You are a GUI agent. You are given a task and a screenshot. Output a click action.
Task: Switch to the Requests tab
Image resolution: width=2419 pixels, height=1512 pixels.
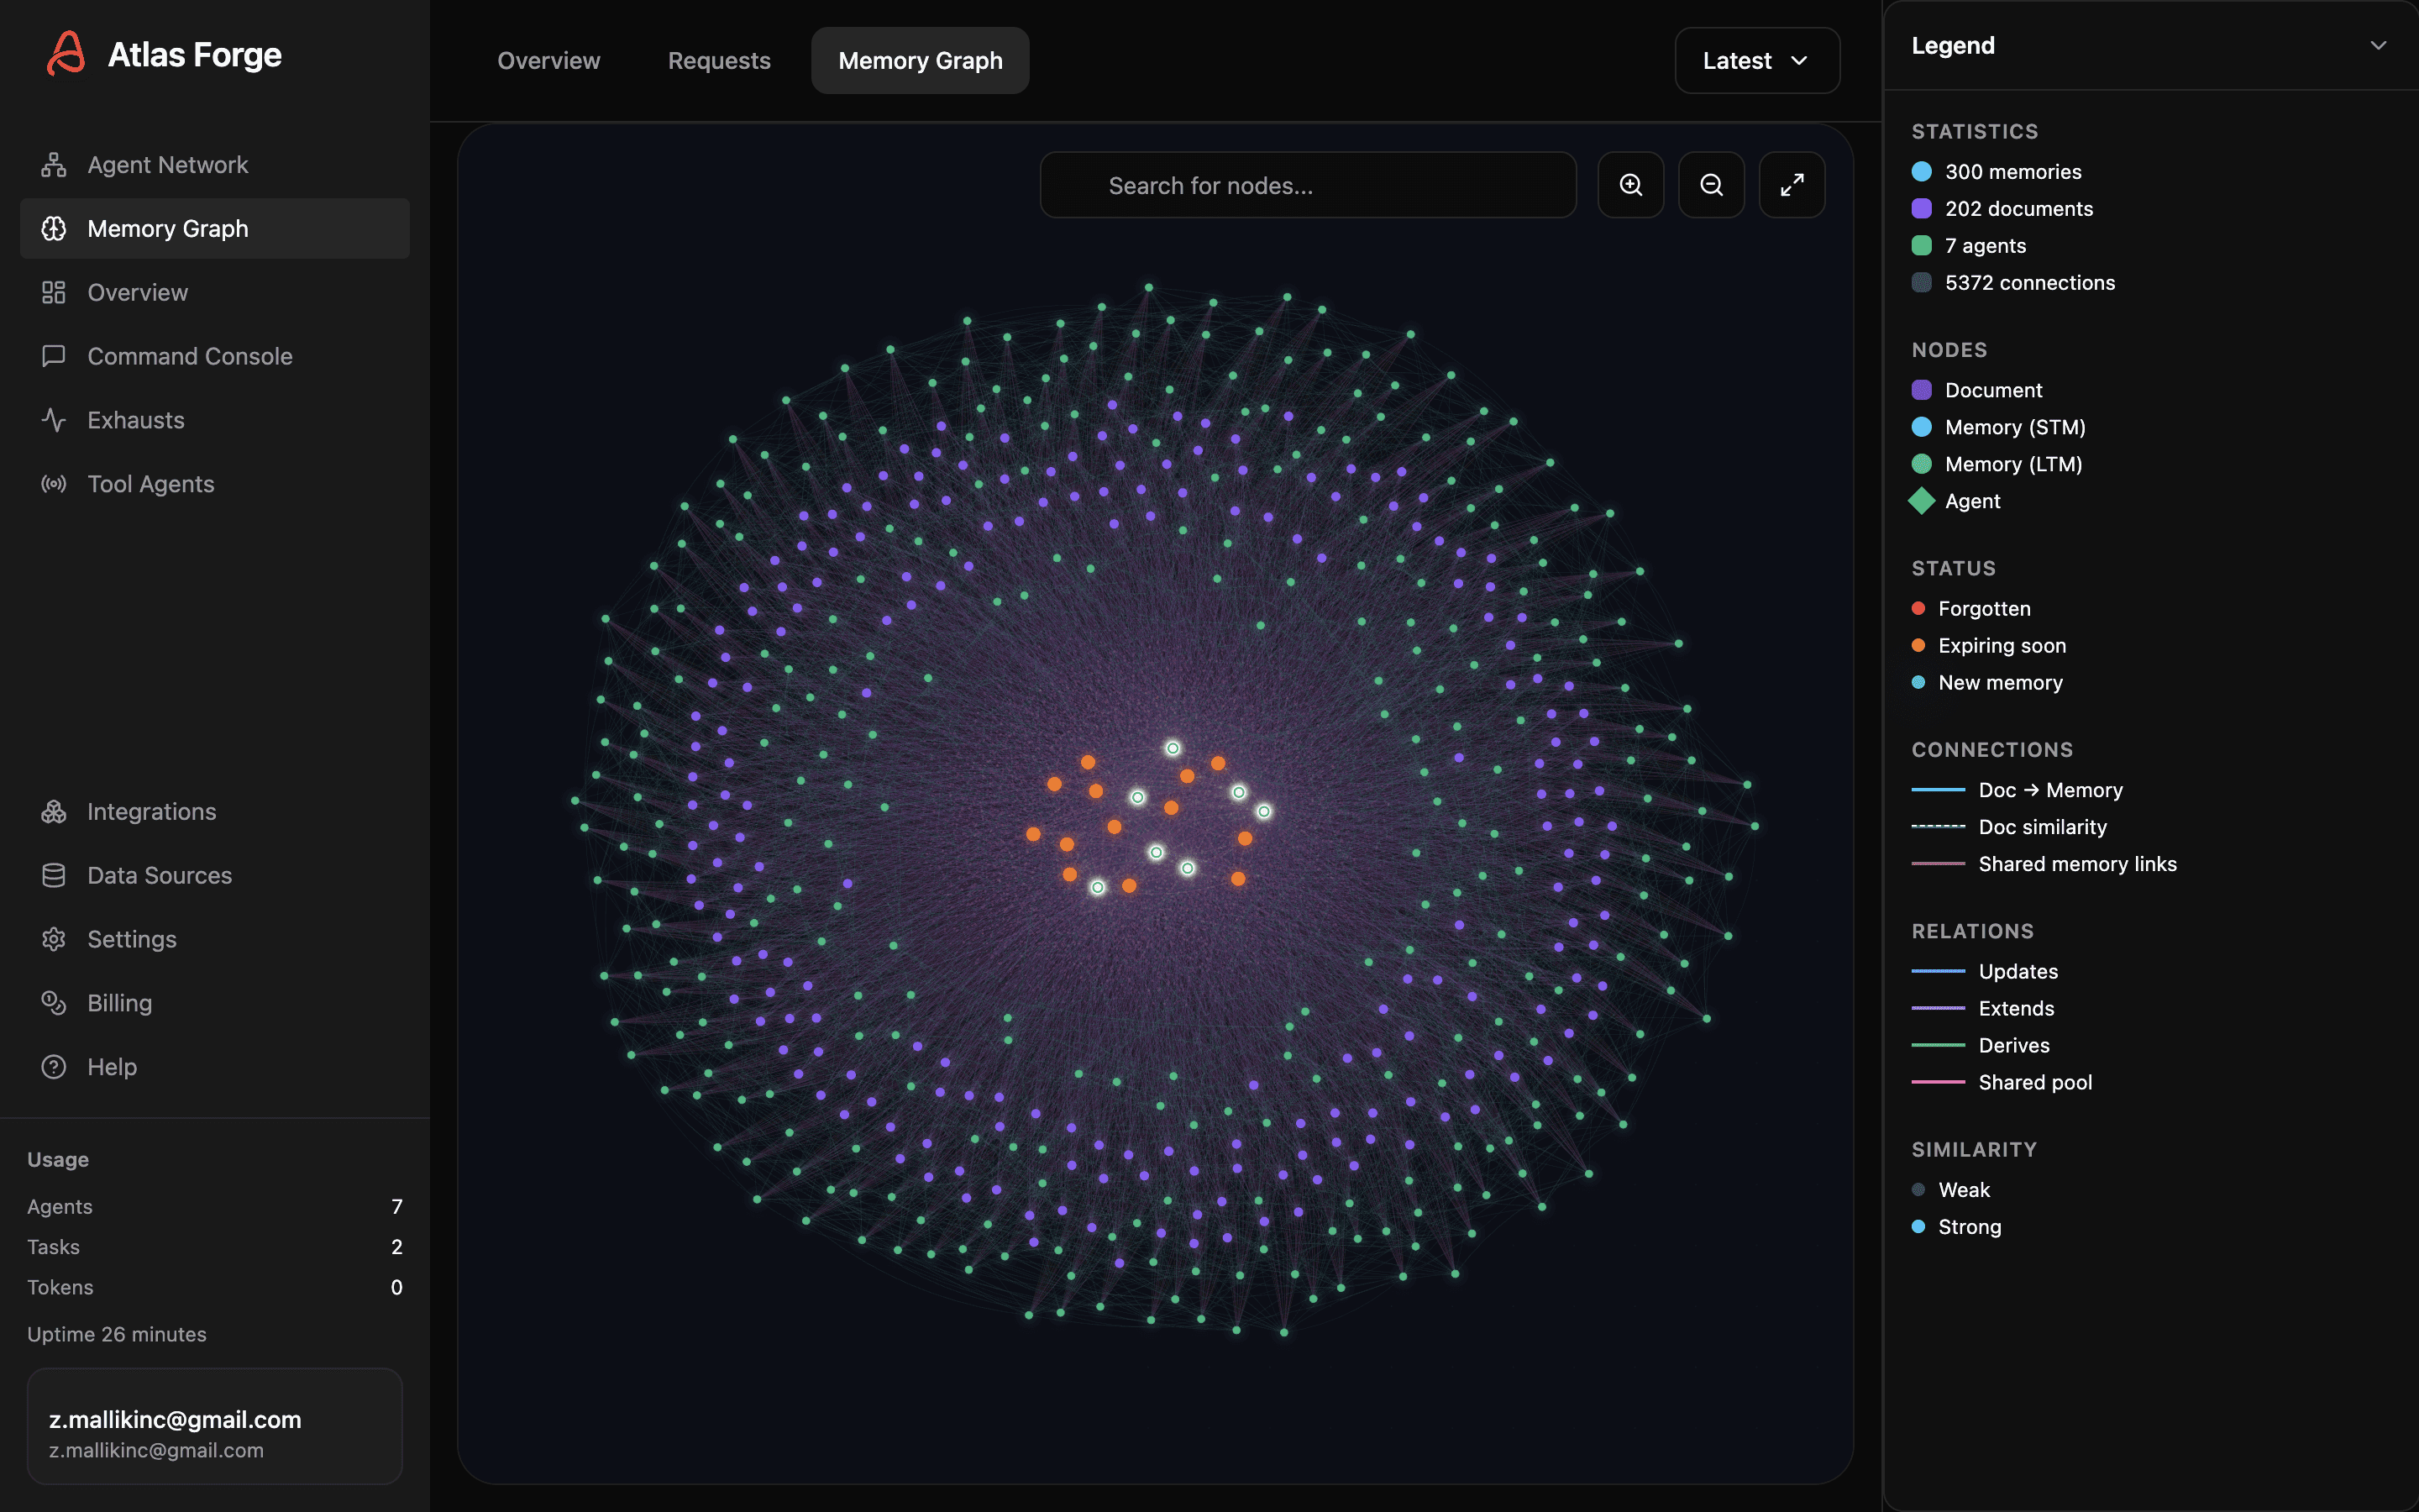(719, 61)
